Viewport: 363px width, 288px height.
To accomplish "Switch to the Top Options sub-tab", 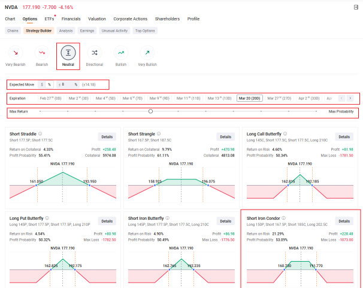I will tap(145, 31).
